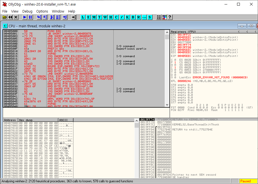258x184 pixels.
Task: Pause execution with the pause toolbar icon
Action: [x=30, y=17]
